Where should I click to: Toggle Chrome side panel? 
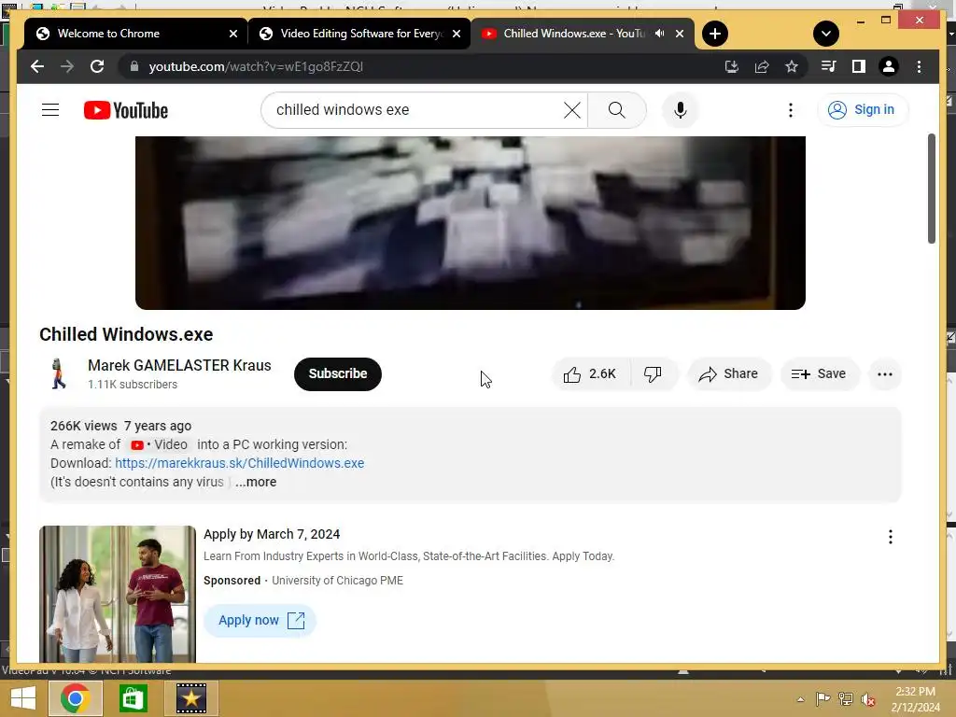859,66
